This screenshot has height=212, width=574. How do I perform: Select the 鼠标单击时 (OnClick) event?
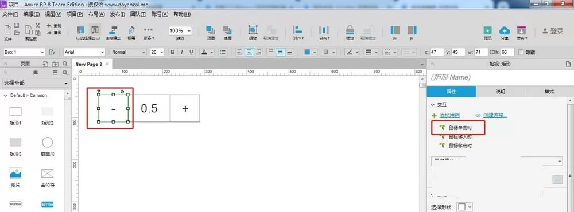tap(460, 128)
